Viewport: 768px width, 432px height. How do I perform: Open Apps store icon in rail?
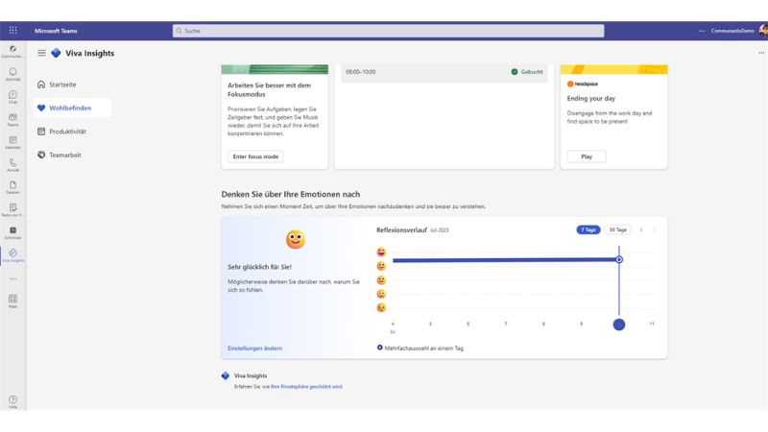click(12, 300)
